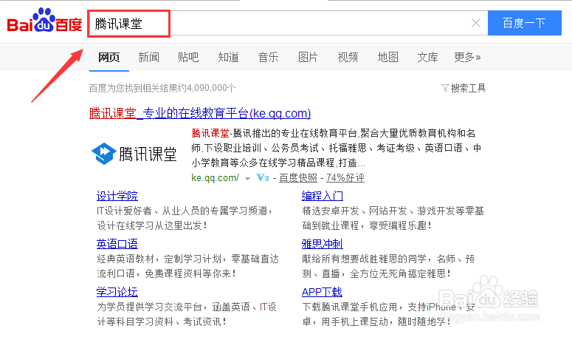Image resolution: width=572 pixels, height=337 pixels.
Task: Expand the green dropdown arrow beside URL
Action: pyautogui.click(x=247, y=179)
